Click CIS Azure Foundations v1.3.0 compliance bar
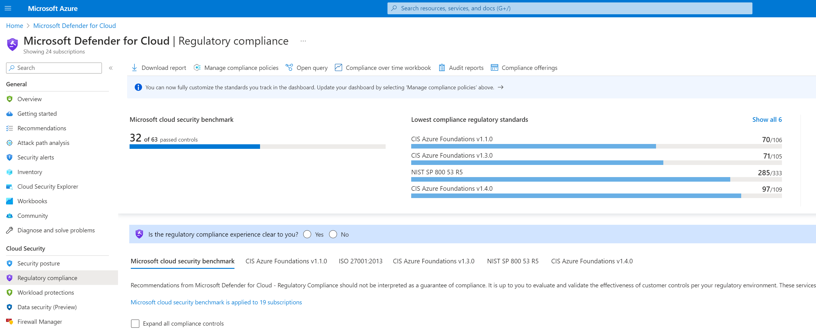The height and width of the screenshot is (332, 816). coord(596,163)
